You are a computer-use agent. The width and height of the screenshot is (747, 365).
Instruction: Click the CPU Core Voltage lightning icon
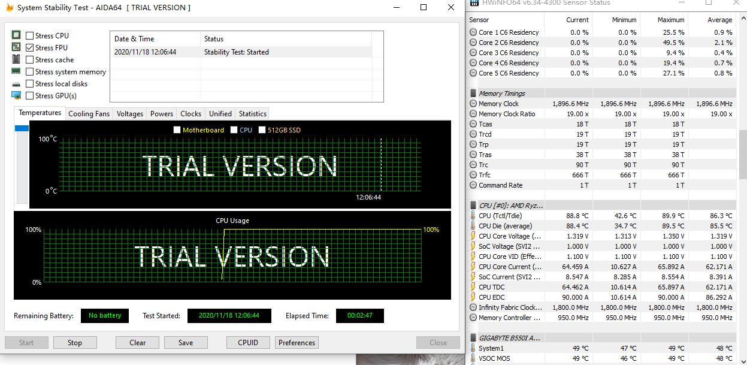pos(473,236)
